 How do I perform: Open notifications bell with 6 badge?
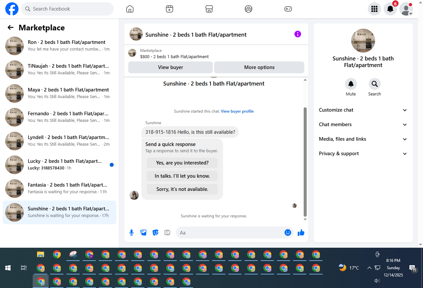(x=390, y=9)
